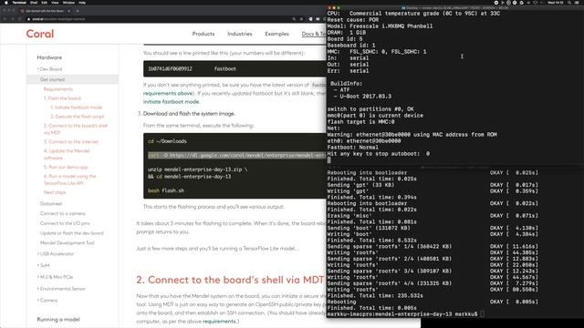Open the Terminal menu in menu bar

19,3
